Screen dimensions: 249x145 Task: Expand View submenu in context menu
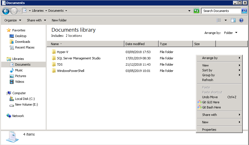point(219,65)
